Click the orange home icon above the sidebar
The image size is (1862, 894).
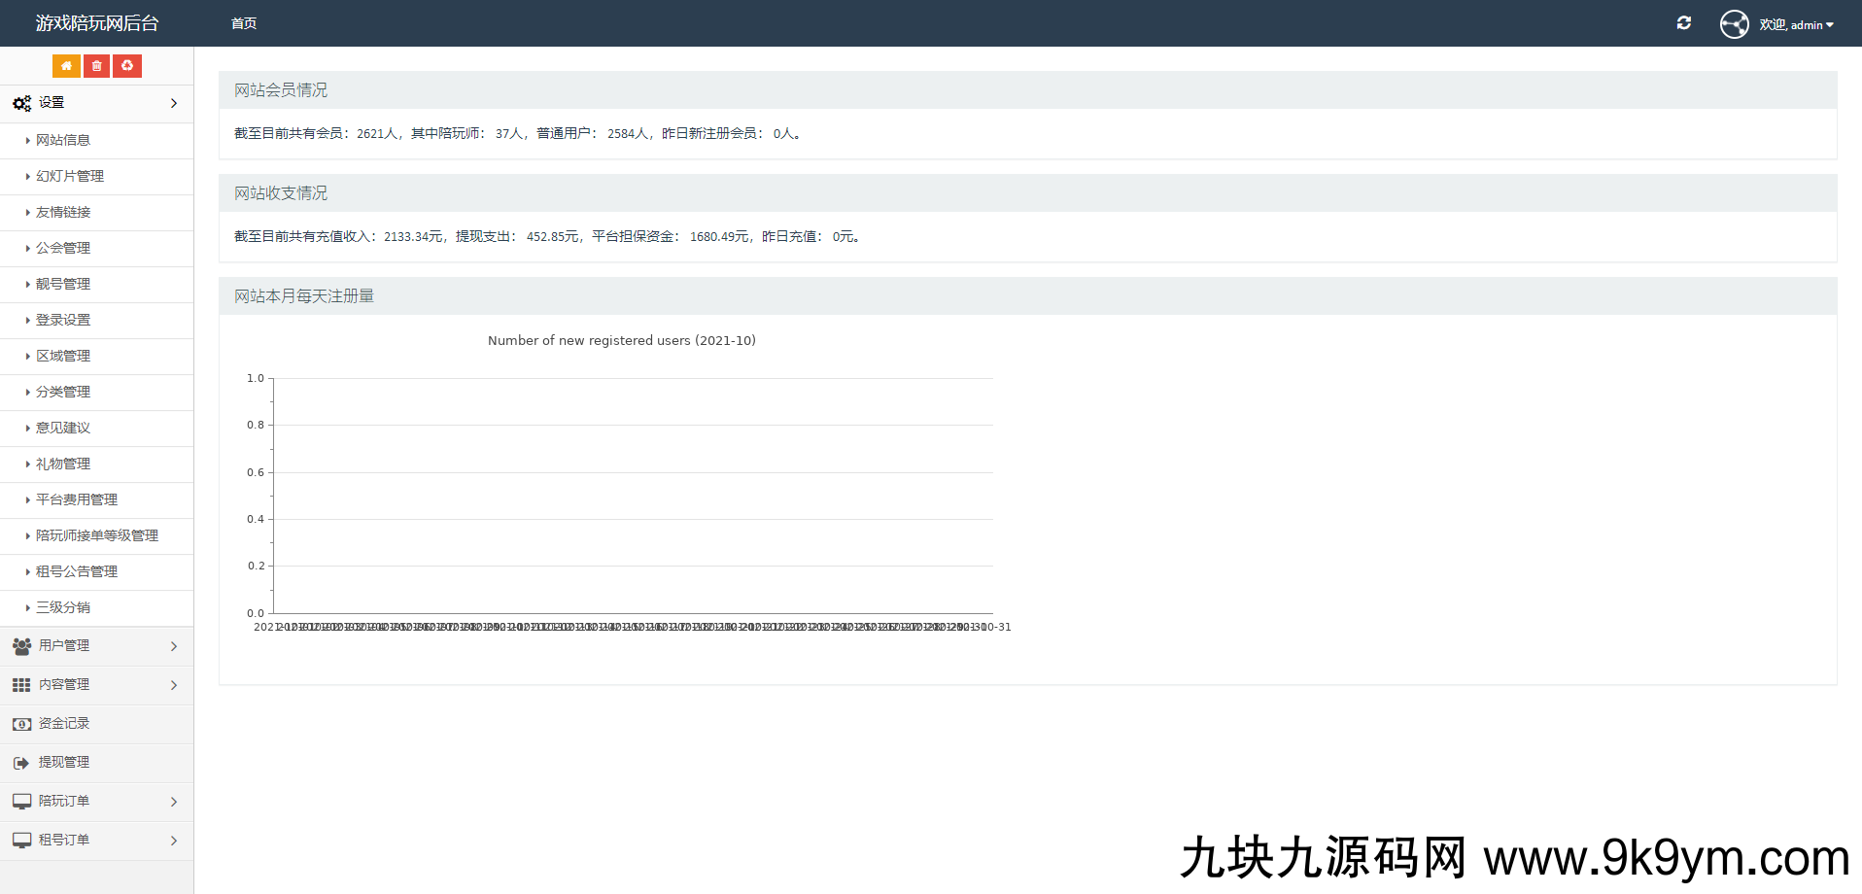(66, 66)
